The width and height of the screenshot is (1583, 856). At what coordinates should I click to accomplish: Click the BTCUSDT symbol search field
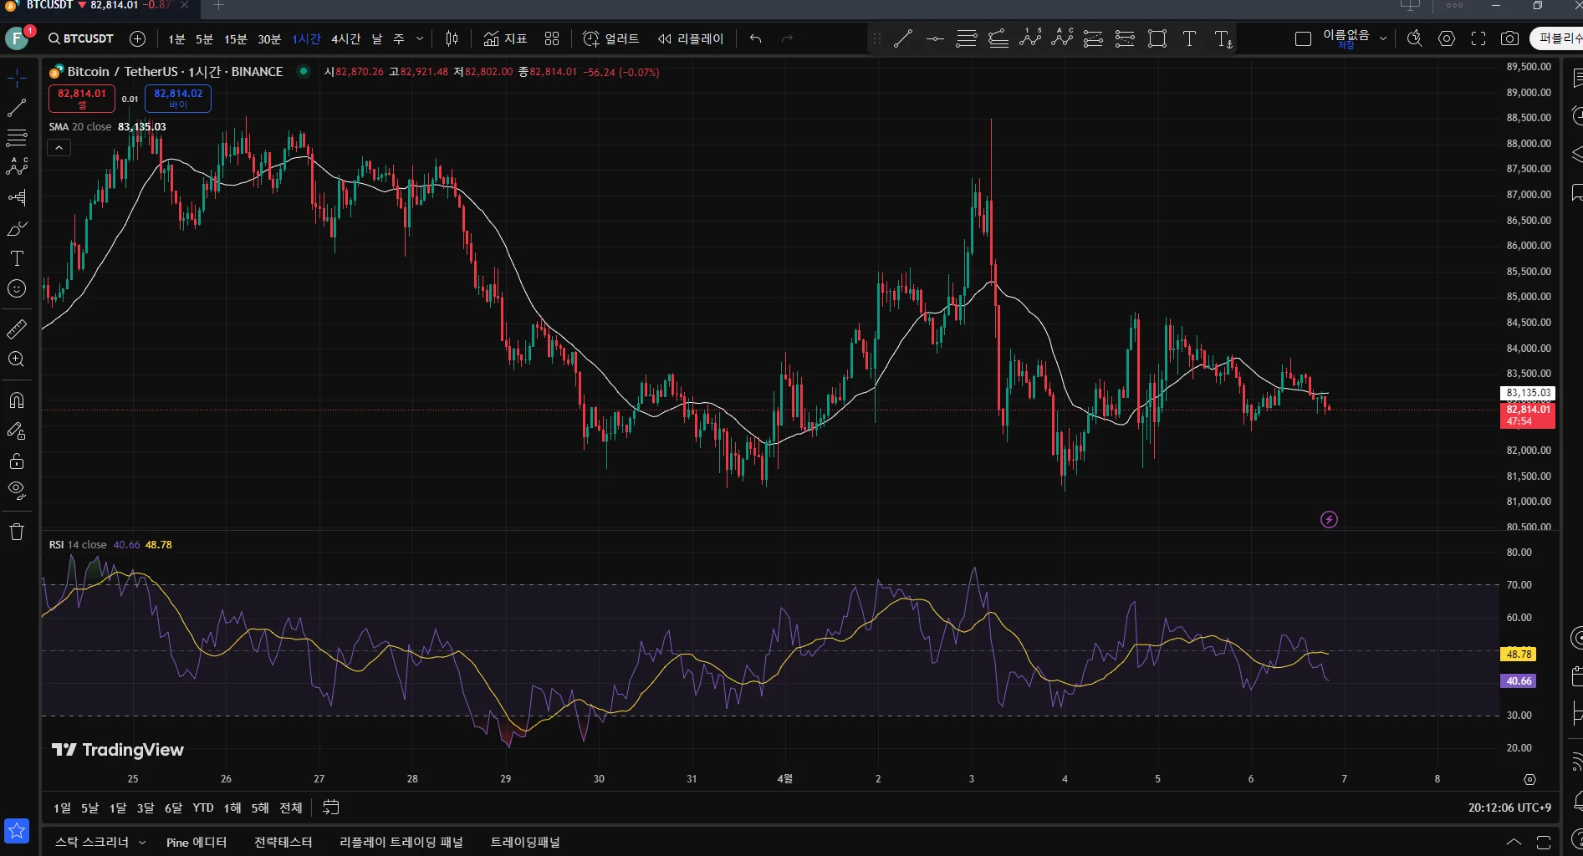[x=81, y=38]
